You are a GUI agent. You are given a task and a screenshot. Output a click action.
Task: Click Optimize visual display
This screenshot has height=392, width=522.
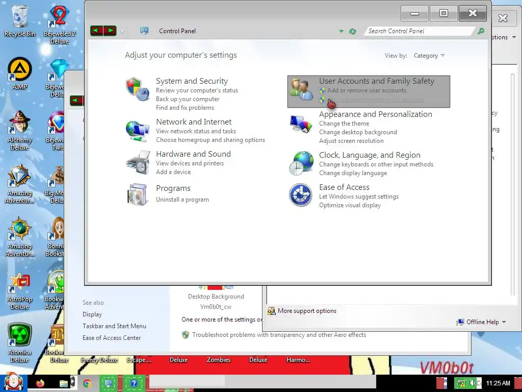pyautogui.click(x=350, y=205)
